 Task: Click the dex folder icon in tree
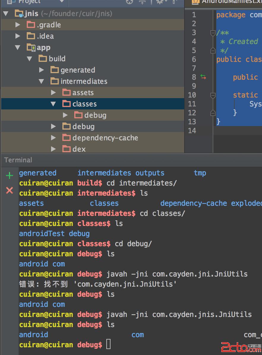[67, 149]
